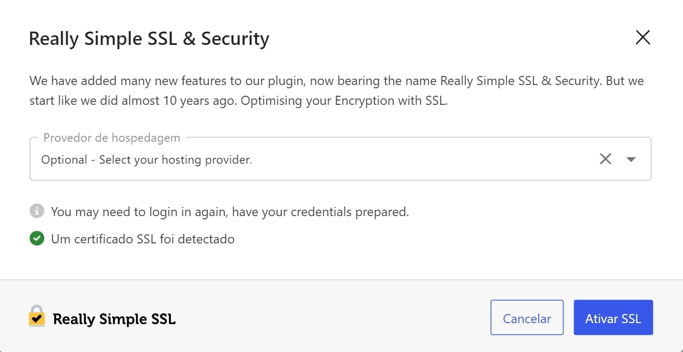Image resolution: width=683 pixels, height=352 pixels.
Task: Click the Really Simple SSL brand name
Action: [114, 319]
